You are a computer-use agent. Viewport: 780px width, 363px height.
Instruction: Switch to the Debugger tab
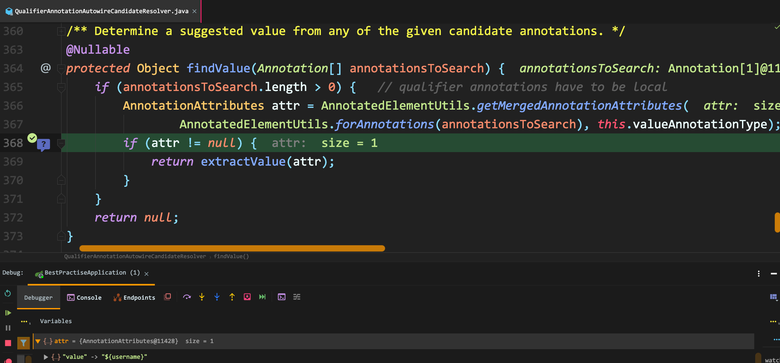(x=38, y=297)
